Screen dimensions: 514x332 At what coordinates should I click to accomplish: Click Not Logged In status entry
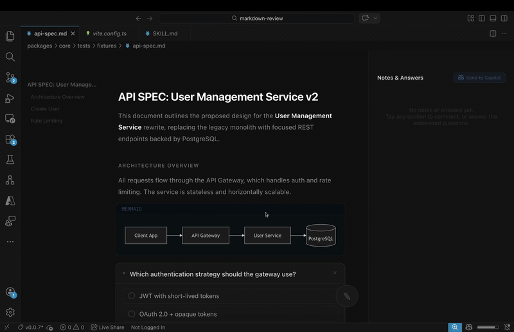pyautogui.click(x=148, y=327)
